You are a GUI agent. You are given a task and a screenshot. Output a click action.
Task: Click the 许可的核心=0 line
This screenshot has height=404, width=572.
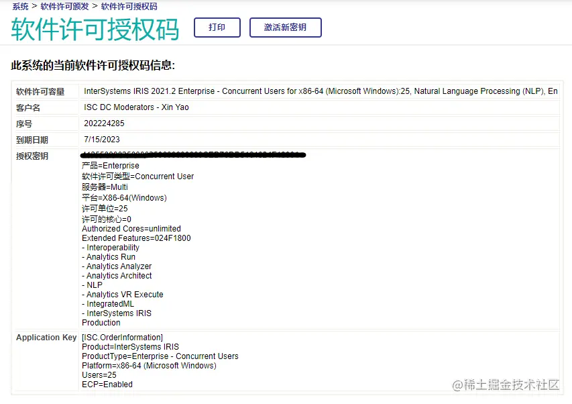pyautogui.click(x=107, y=219)
